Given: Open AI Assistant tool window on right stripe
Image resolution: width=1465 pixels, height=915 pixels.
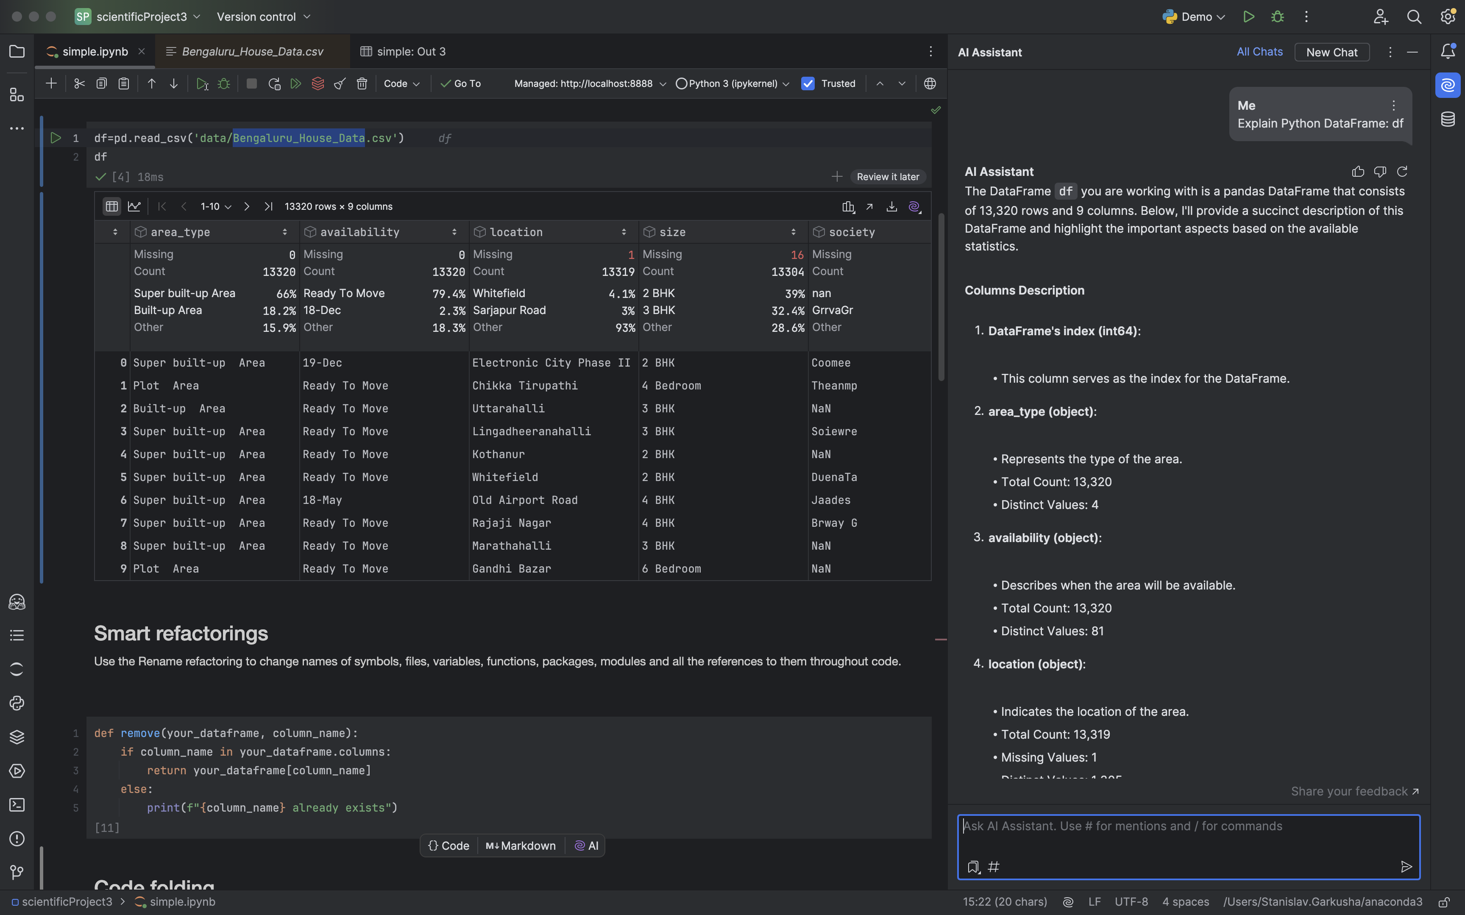Looking at the screenshot, I should (1448, 85).
